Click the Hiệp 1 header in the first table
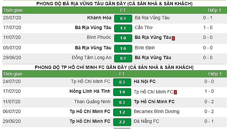Image resolution: width=227 pixels, height=129 pixels. [215, 10]
